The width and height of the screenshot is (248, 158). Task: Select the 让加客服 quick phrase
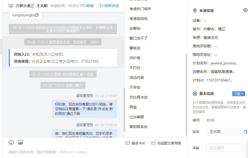137,117
